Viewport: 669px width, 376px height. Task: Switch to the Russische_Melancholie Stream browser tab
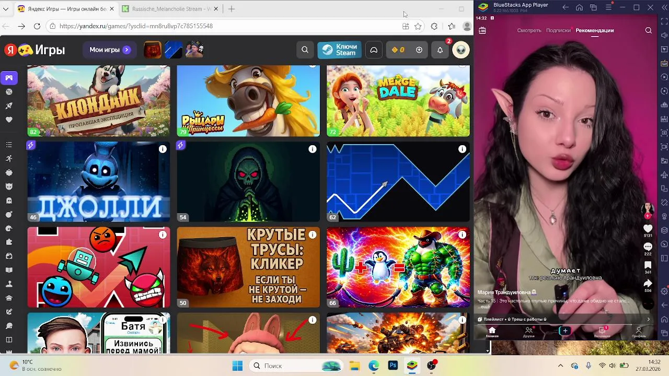click(170, 9)
